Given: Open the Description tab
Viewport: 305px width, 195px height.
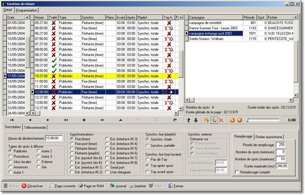Looking at the screenshot, I should point(13,127).
